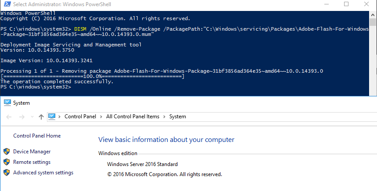377x191 pixels.
Task: Minimize the PowerShell window
Action: pyautogui.click(x=327, y=4)
